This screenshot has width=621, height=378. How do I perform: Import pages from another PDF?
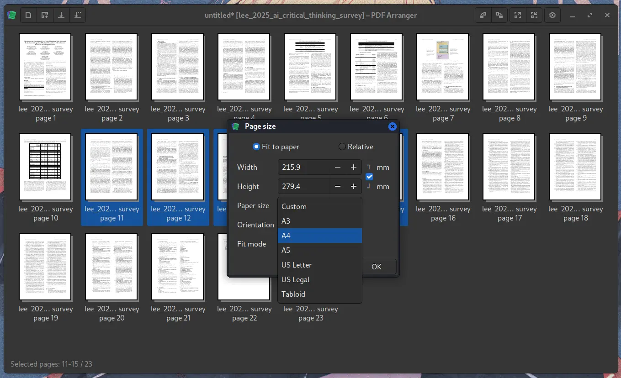[x=44, y=15]
